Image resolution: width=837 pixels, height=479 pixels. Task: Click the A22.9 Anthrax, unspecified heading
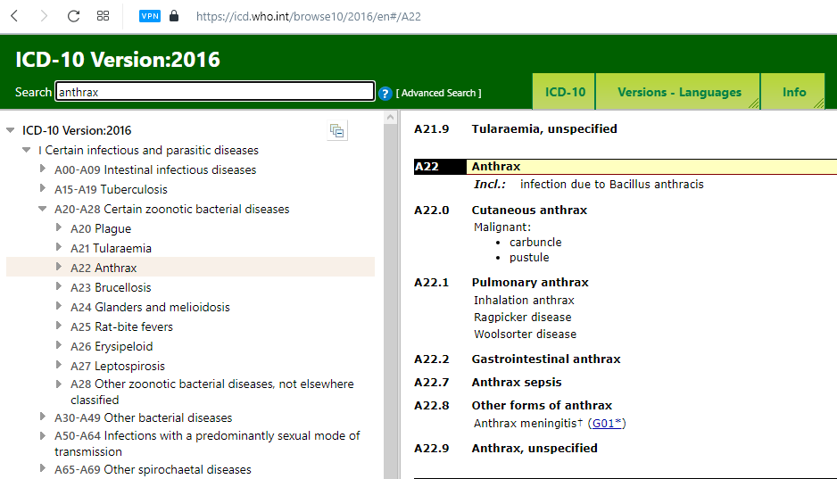click(535, 448)
